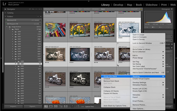
Task: Click the flag icon on d481-037.psd cell
Action: point(118,44)
